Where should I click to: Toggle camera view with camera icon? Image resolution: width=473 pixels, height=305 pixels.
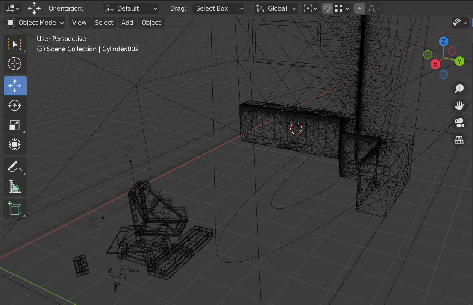[459, 123]
